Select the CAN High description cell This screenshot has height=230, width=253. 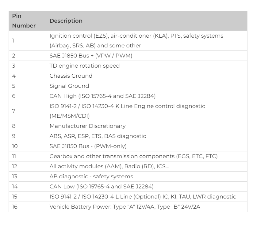(x=147, y=96)
